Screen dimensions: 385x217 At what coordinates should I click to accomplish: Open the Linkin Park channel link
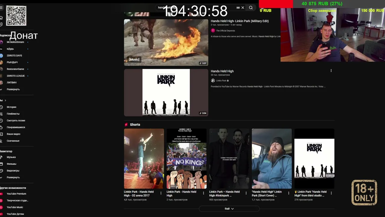[x=221, y=80]
